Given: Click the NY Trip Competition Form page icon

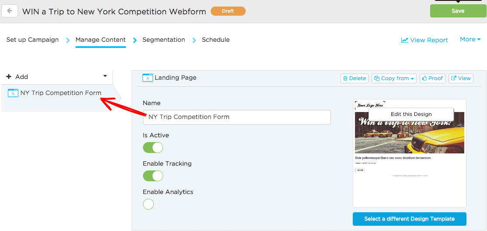Looking at the screenshot, I should coord(13,93).
